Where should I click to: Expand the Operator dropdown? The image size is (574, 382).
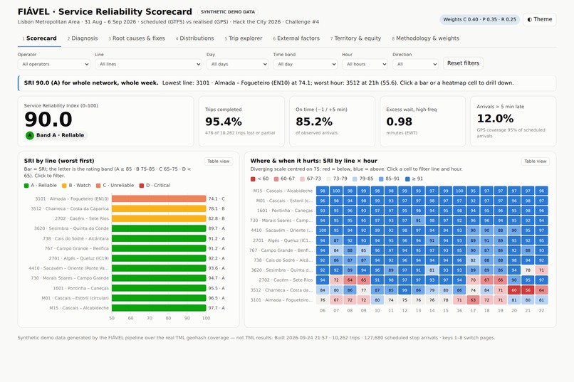click(54, 64)
